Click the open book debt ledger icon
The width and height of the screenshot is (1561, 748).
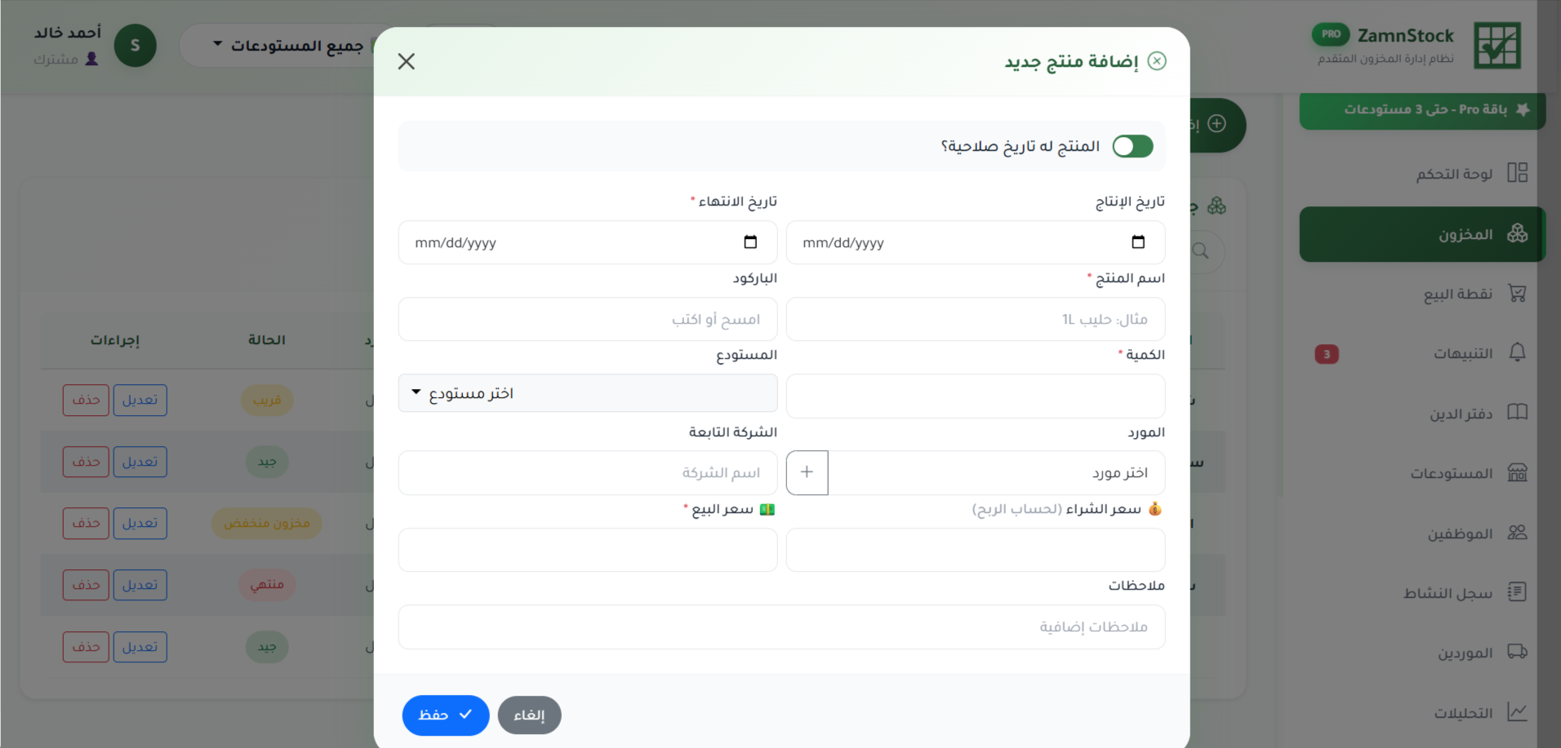(1517, 412)
